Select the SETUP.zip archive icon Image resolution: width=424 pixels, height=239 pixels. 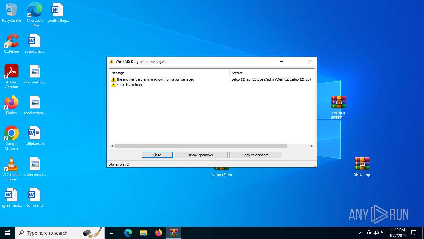(362, 167)
